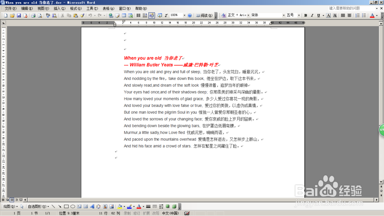Insert hyperlink globe icon
Image resolution: width=384 pixels, height=216 pixels.
[x=111, y=15]
